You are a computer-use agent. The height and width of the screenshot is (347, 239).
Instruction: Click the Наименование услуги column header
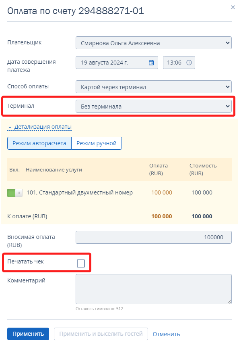point(54,170)
